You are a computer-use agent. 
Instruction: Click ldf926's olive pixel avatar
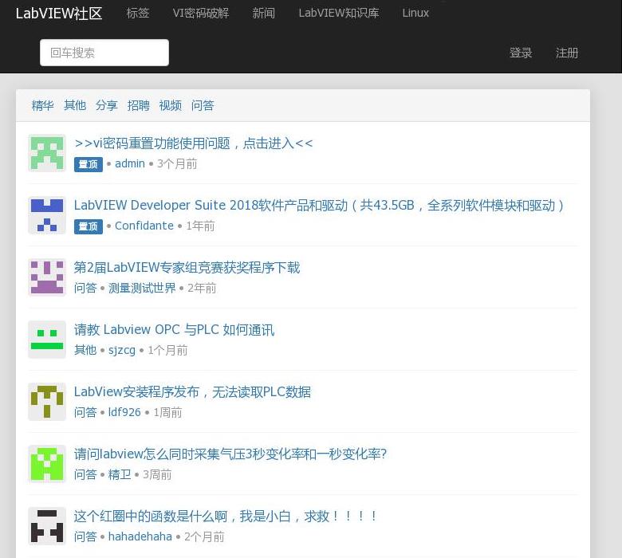(47, 402)
